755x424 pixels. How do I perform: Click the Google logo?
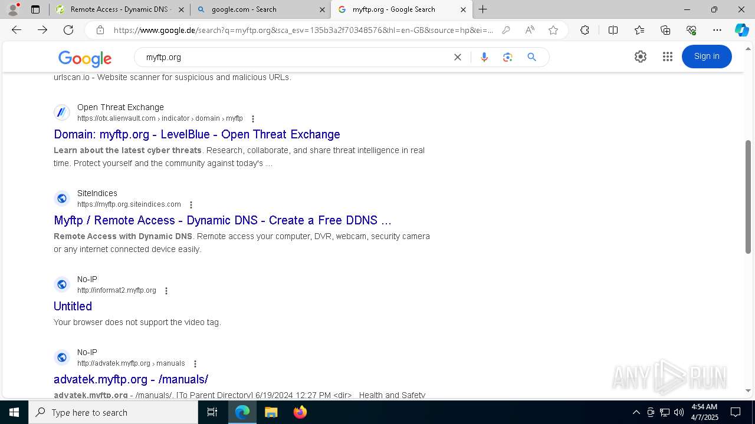click(85, 58)
